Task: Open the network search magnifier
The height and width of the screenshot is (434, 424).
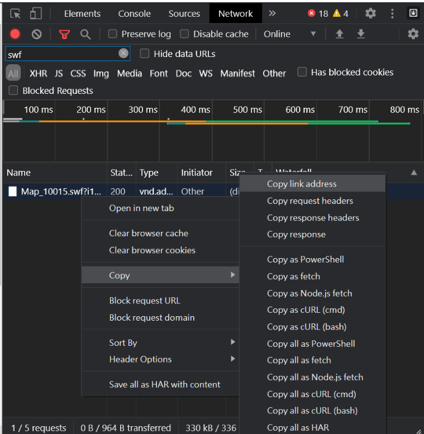Action: [85, 34]
